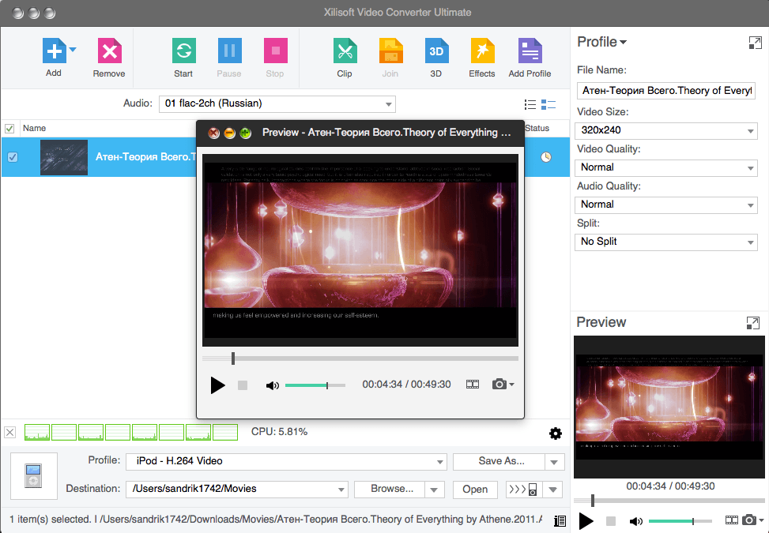Stop playback in the side Preview panel
The width and height of the screenshot is (769, 533).
[x=611, y=521]
